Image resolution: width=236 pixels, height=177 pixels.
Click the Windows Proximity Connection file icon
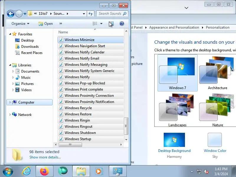click(x=61, y=95)
